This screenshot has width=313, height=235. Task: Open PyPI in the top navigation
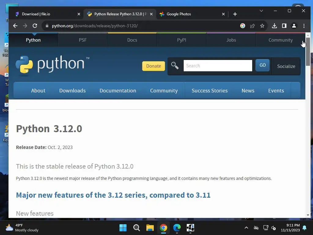[182, 40]
